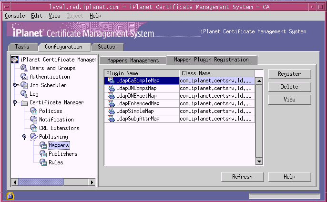Click the Refresh button

(x=242, y=177)
